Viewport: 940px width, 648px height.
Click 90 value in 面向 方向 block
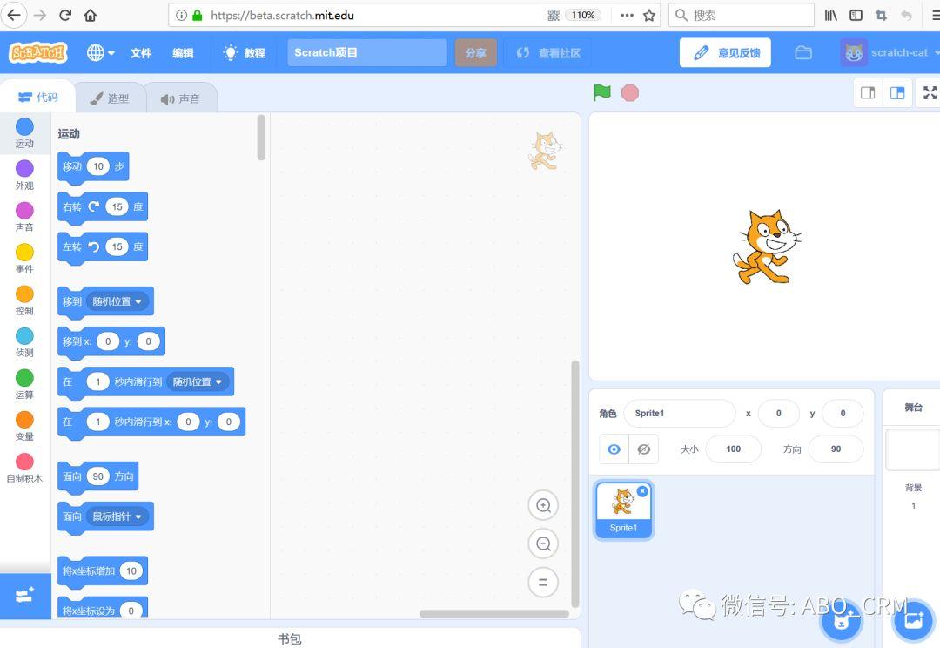(97, 476)
